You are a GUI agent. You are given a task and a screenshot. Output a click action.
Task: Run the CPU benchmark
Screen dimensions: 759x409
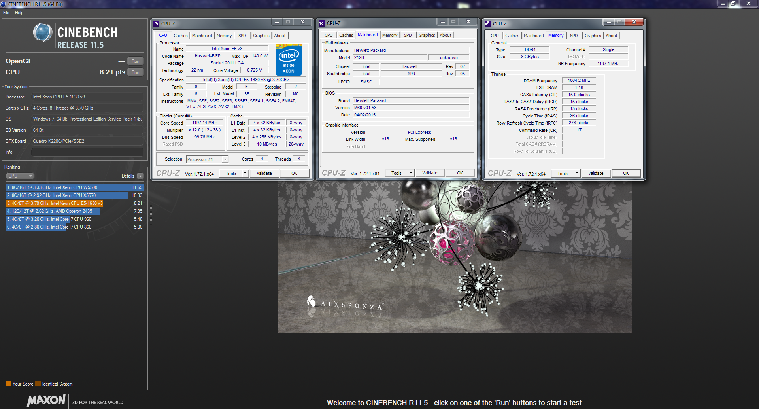click(136, 72)
